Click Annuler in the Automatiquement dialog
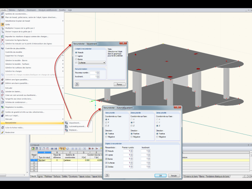 pos(174,175)
